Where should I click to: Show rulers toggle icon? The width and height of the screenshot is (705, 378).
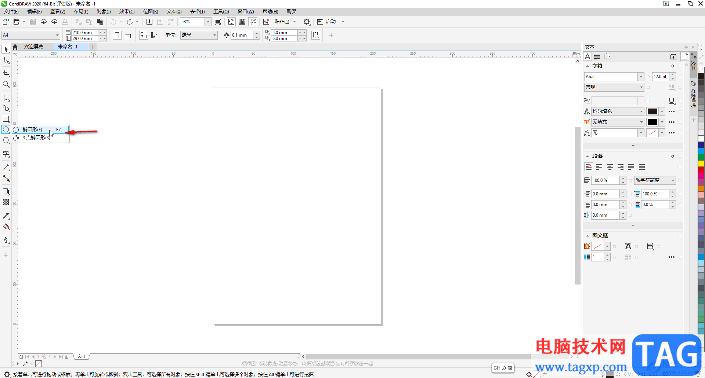click(231, 22)
